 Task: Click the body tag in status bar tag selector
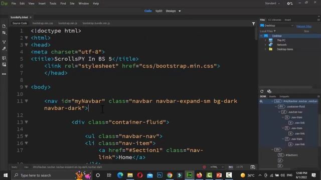(15, 167)
